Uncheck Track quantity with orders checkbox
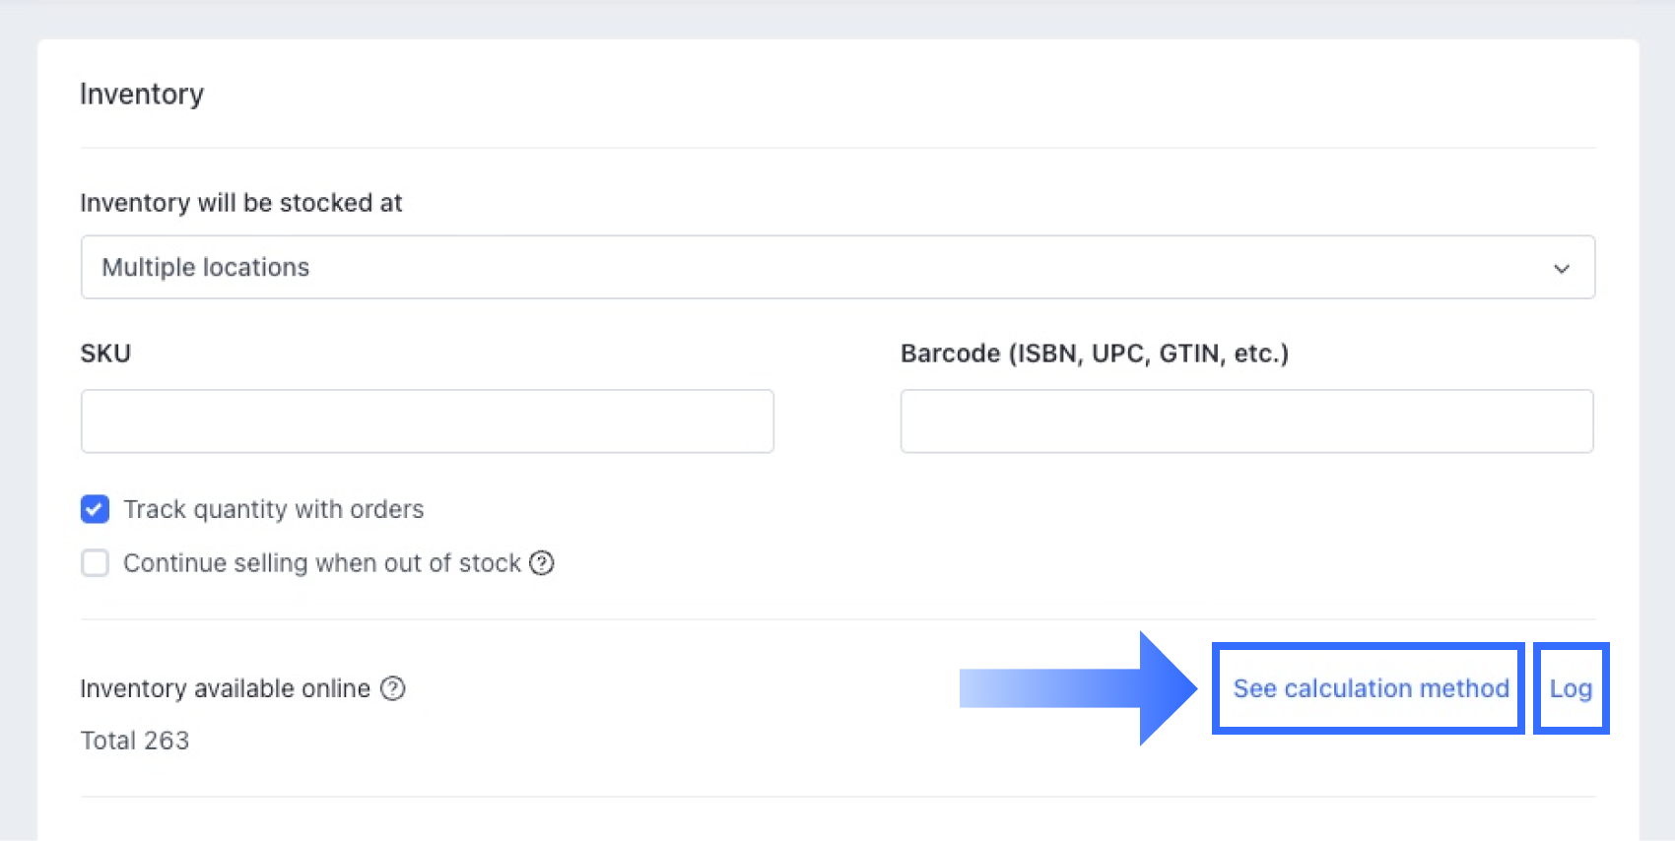Image resolution: width=1675 pixels, height=841 pixels. [x=96, y=509]
